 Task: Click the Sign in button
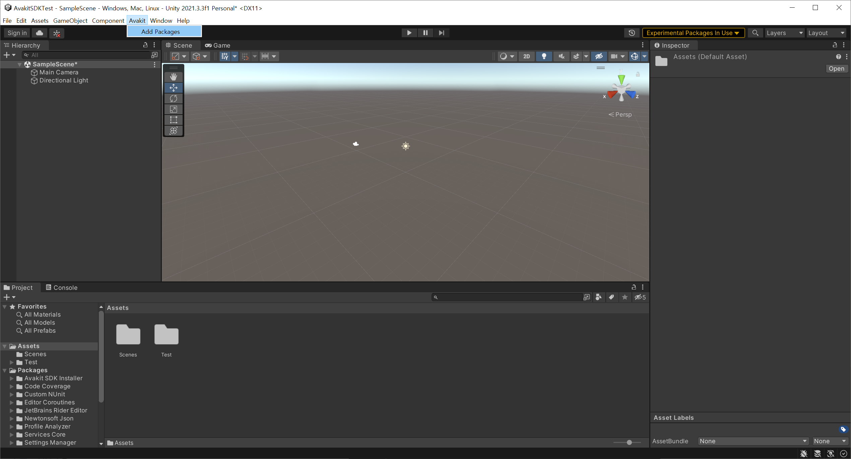(x=17, y=33)
